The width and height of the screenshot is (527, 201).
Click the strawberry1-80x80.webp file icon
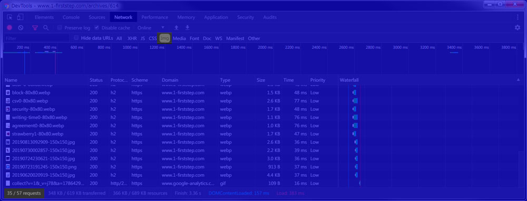point(8,134)
